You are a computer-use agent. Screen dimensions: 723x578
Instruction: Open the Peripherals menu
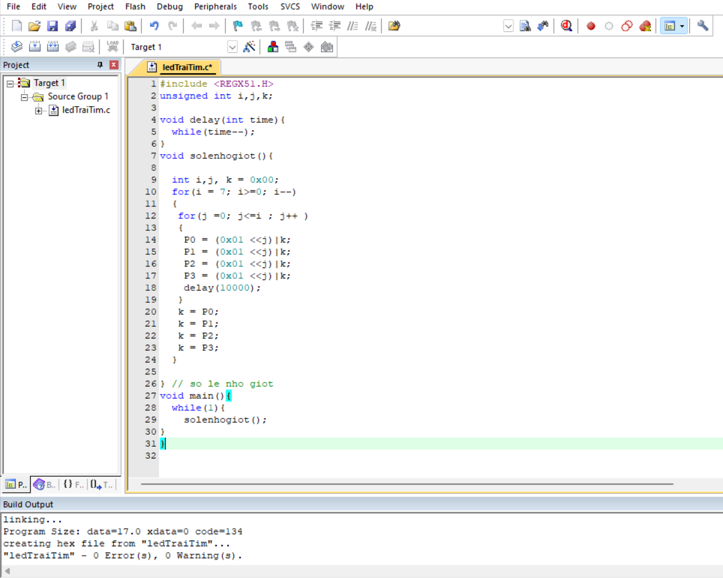[x=215, y=7]
